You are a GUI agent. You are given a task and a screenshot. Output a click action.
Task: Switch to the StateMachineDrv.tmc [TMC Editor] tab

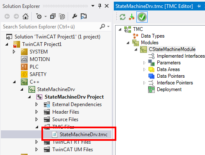[x=154, y=6]
